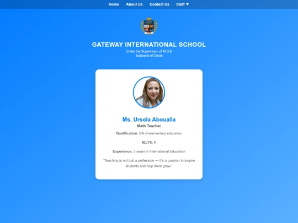Click Ms. Ursola Aboualia's profile photo

pyautogui.click(x=149, y=93)
